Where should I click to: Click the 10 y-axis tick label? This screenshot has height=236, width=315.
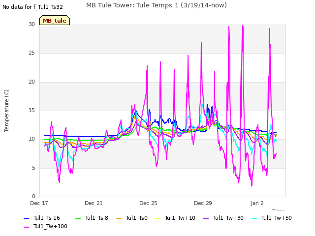[x=31, y=139]
